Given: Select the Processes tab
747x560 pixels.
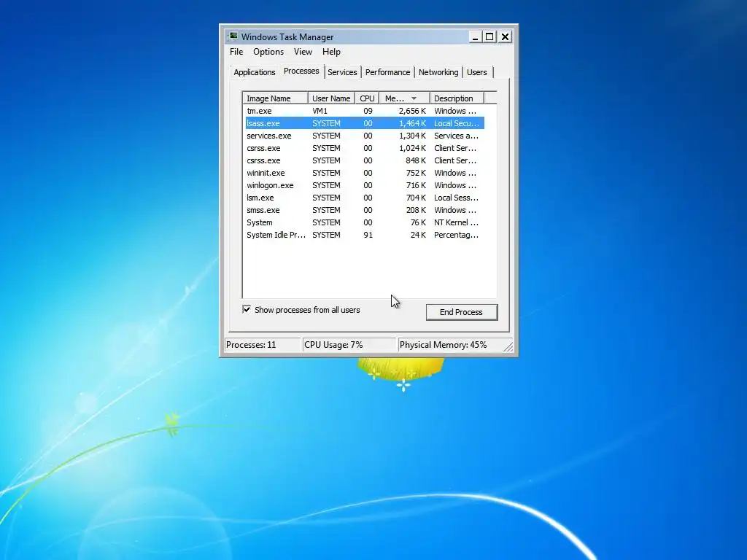Looking at the screenshot, I should pyautogui.click(x=301, y=71).
